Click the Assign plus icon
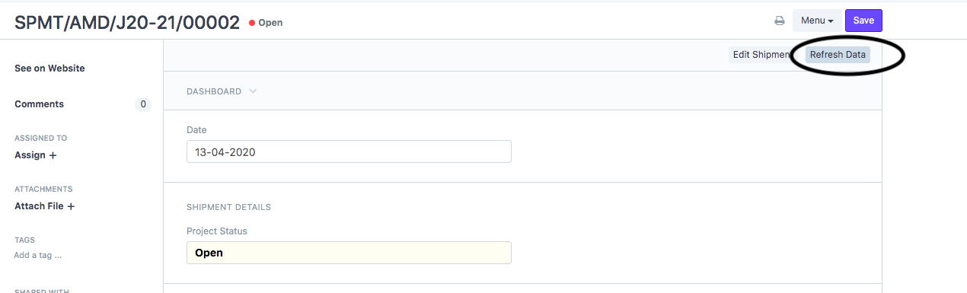 point(53,155)
